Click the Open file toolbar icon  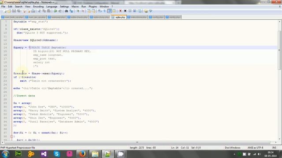(9, 11)
